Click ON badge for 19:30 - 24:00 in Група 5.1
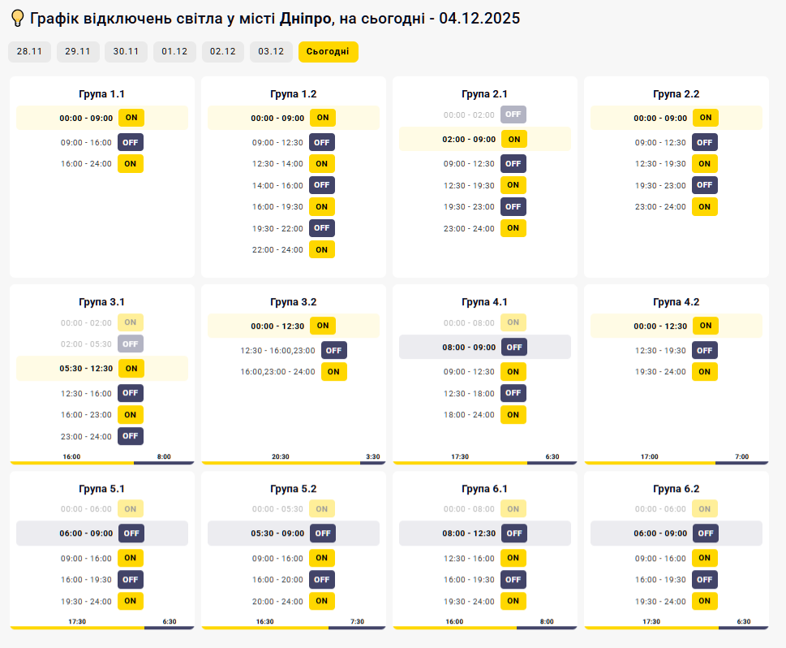 [x=131, y=601]
